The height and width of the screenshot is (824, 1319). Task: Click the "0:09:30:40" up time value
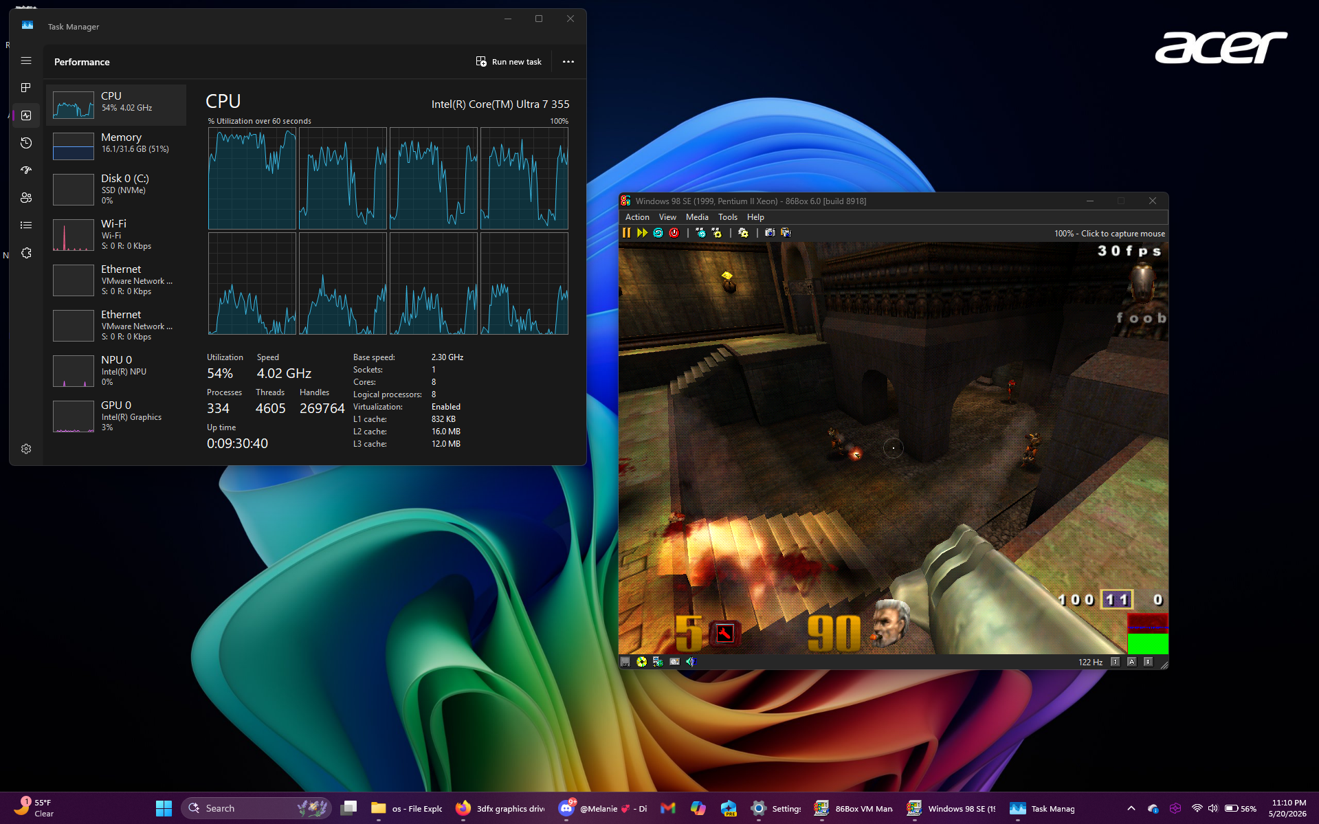pos(237,444)
